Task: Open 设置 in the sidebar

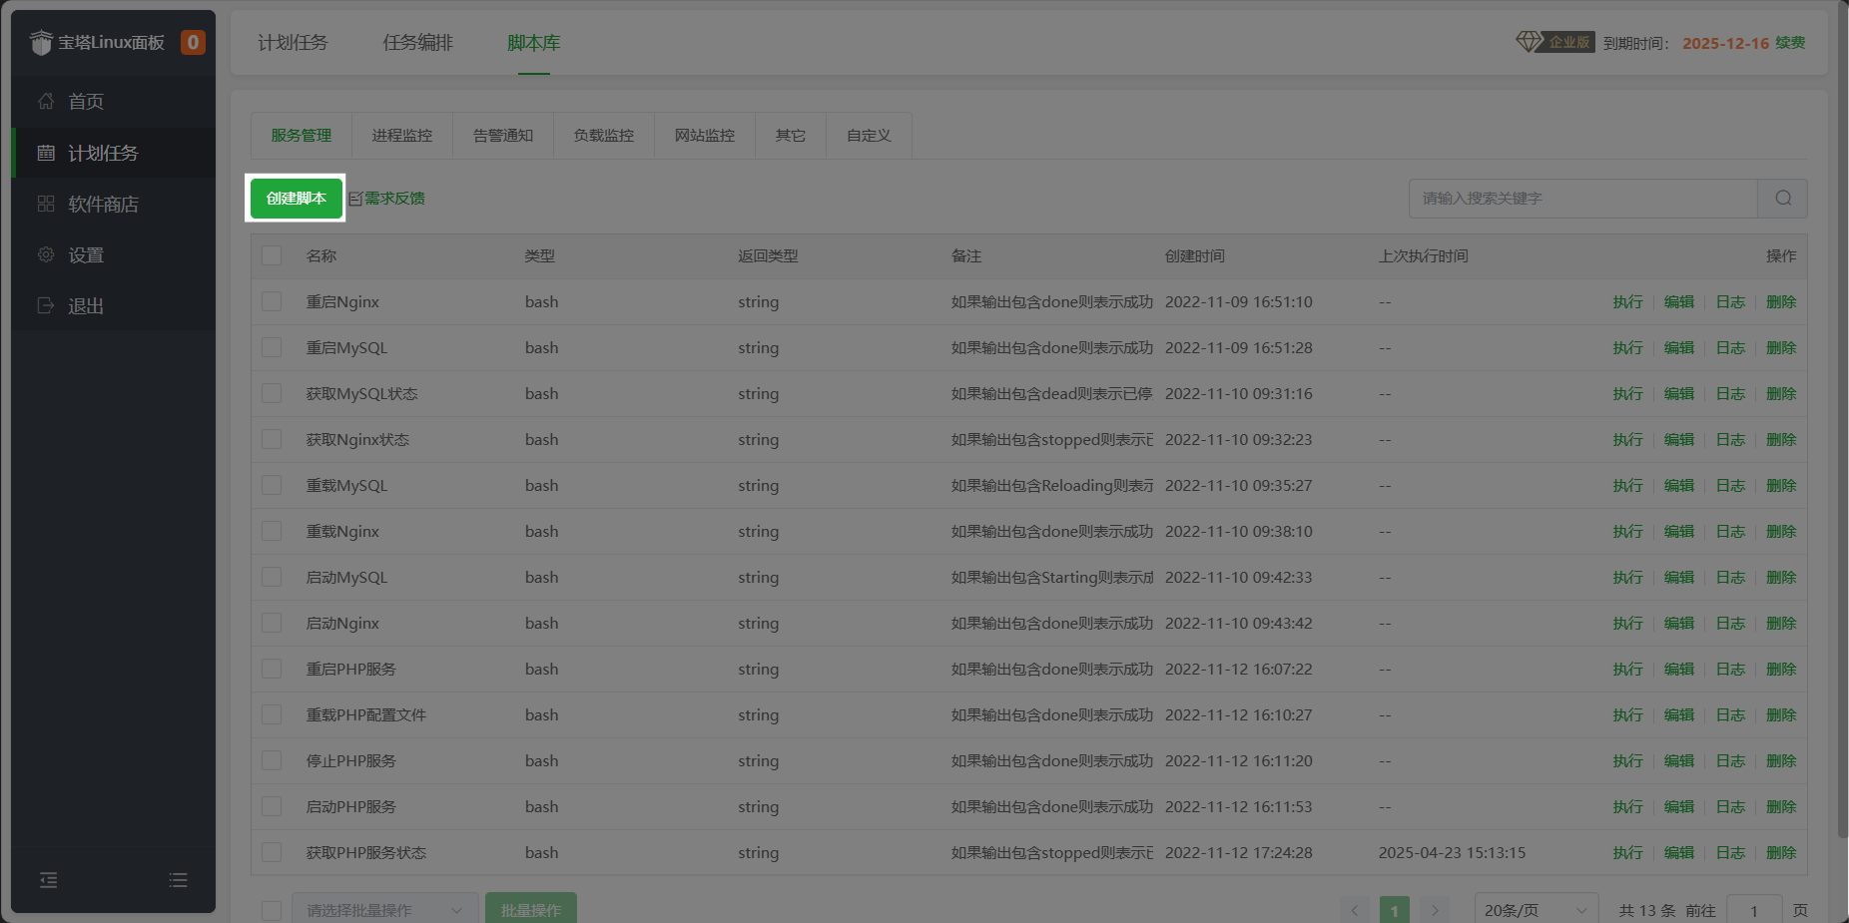Action: pos(113,254)
